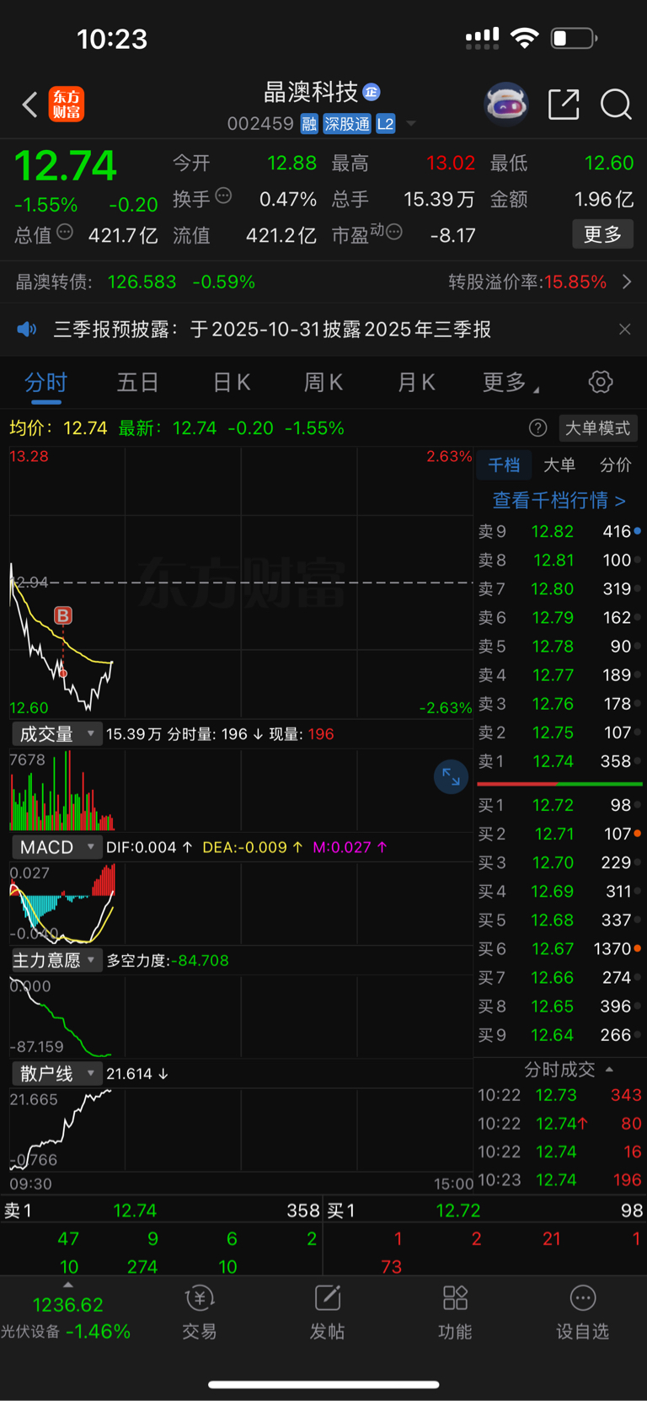
Task: Open the robot assistant avatar
Action: [505, 105]
